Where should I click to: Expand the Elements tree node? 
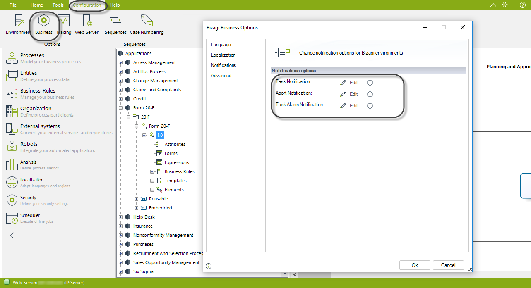pyautogui.click(x=152, y=190)
